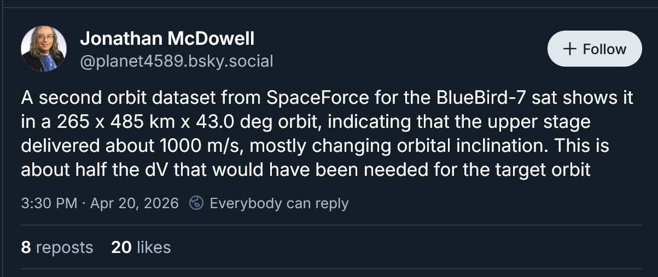This screenshot has height=277, width=658.
Task: Open the Jonathan McDowell display name link
Action: (167, 38)
